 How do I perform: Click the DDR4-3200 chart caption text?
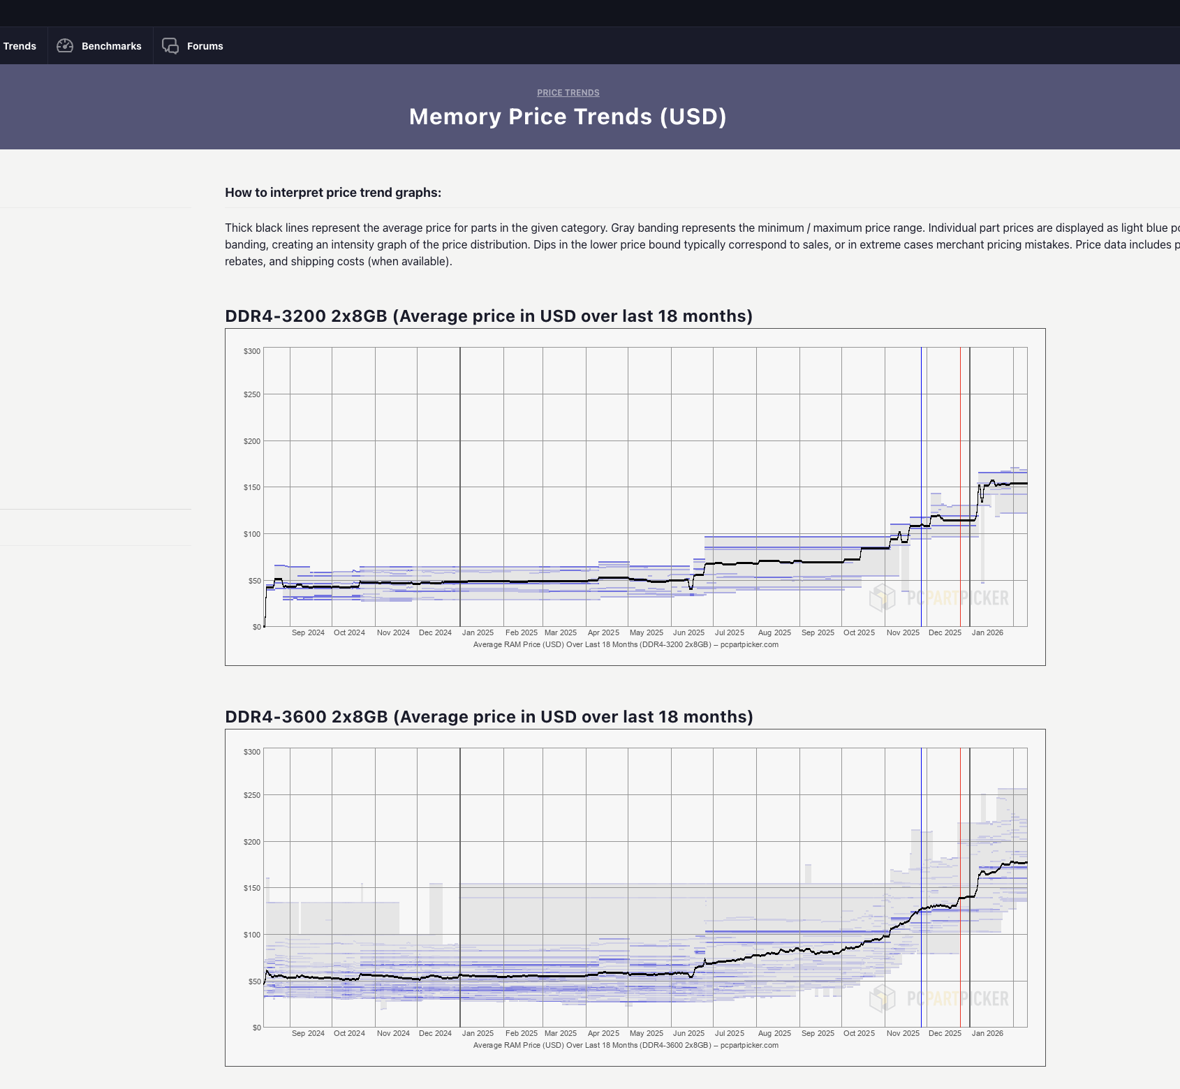[x=626, y=644]
